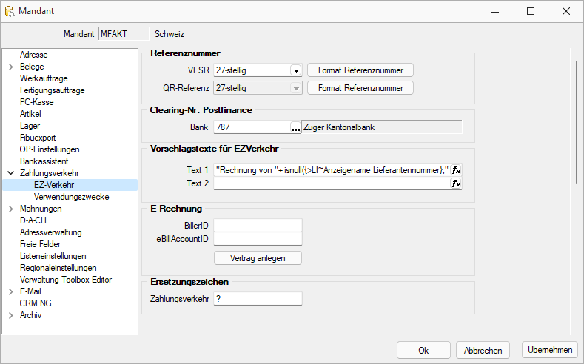
Task: Expand the E-Mail tree node
Action: [11, 291]
